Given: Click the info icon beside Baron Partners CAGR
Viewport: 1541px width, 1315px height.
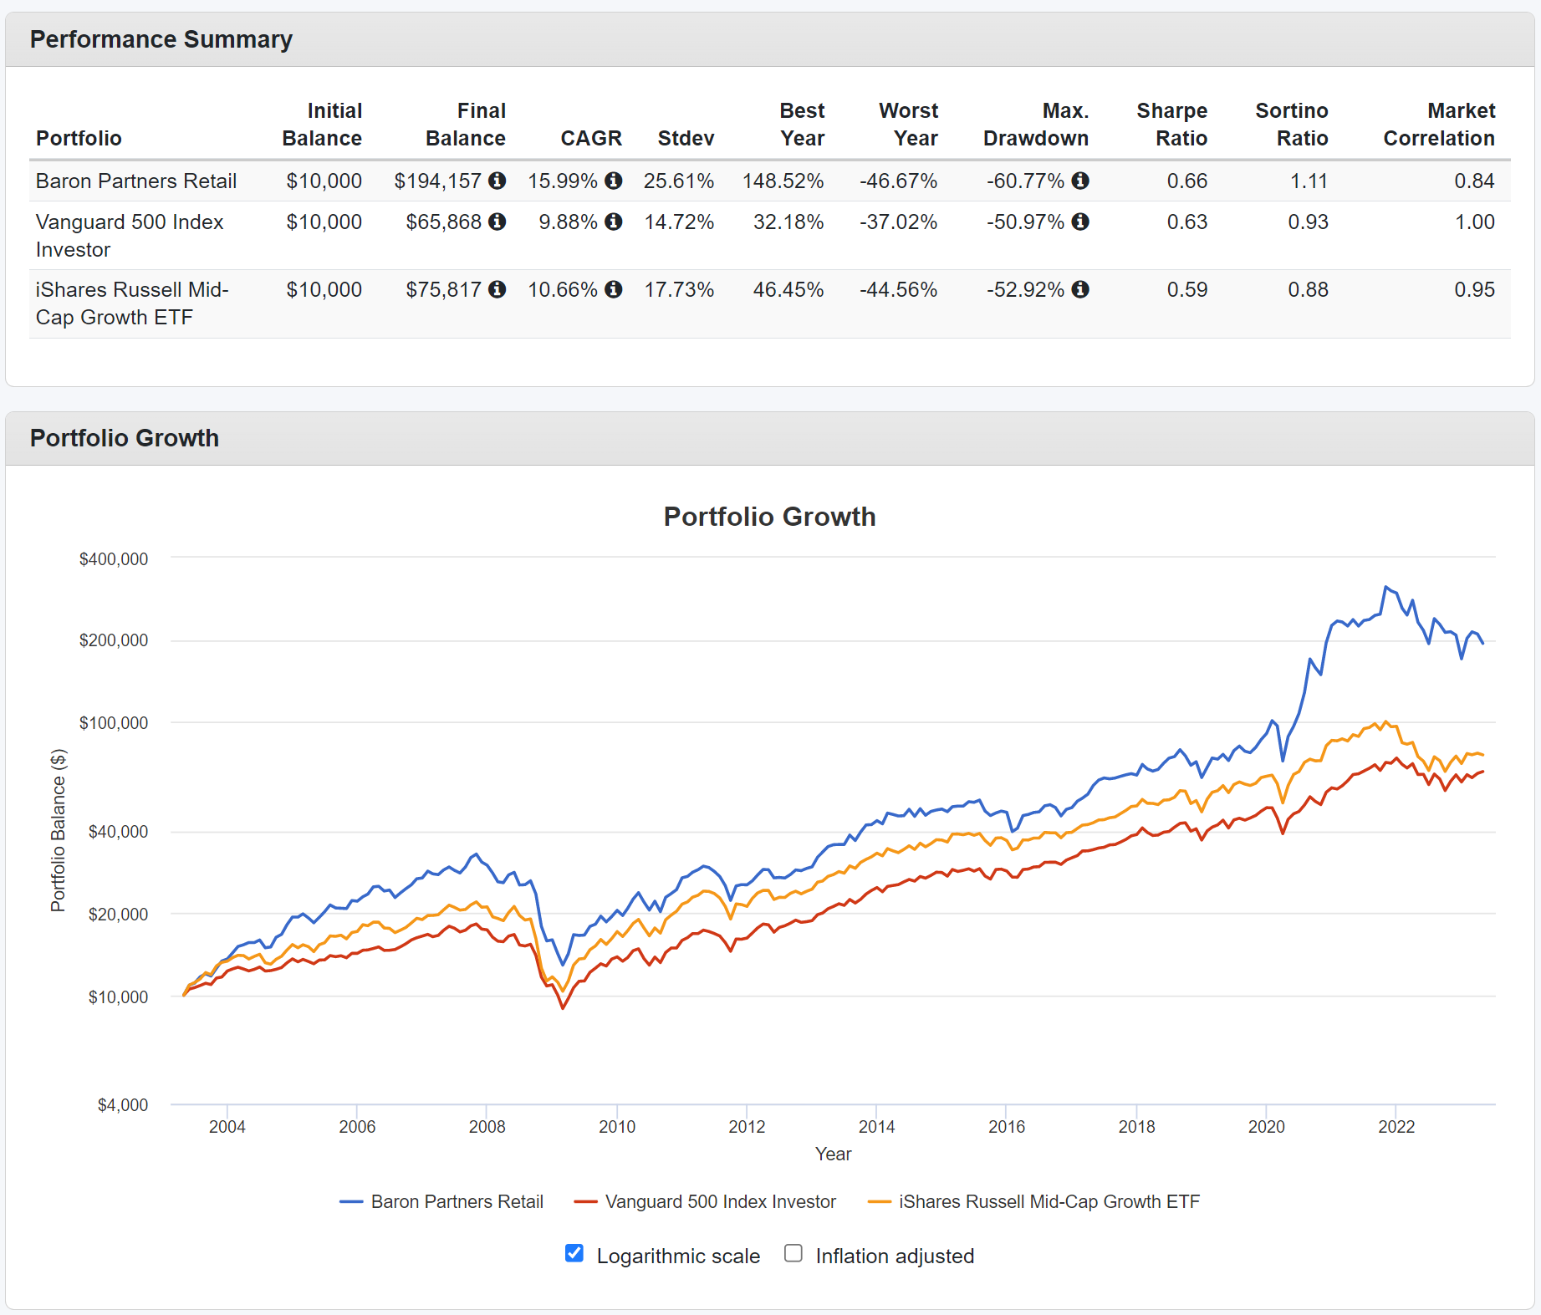Looking at the screenshot, I should click(614, 181).
